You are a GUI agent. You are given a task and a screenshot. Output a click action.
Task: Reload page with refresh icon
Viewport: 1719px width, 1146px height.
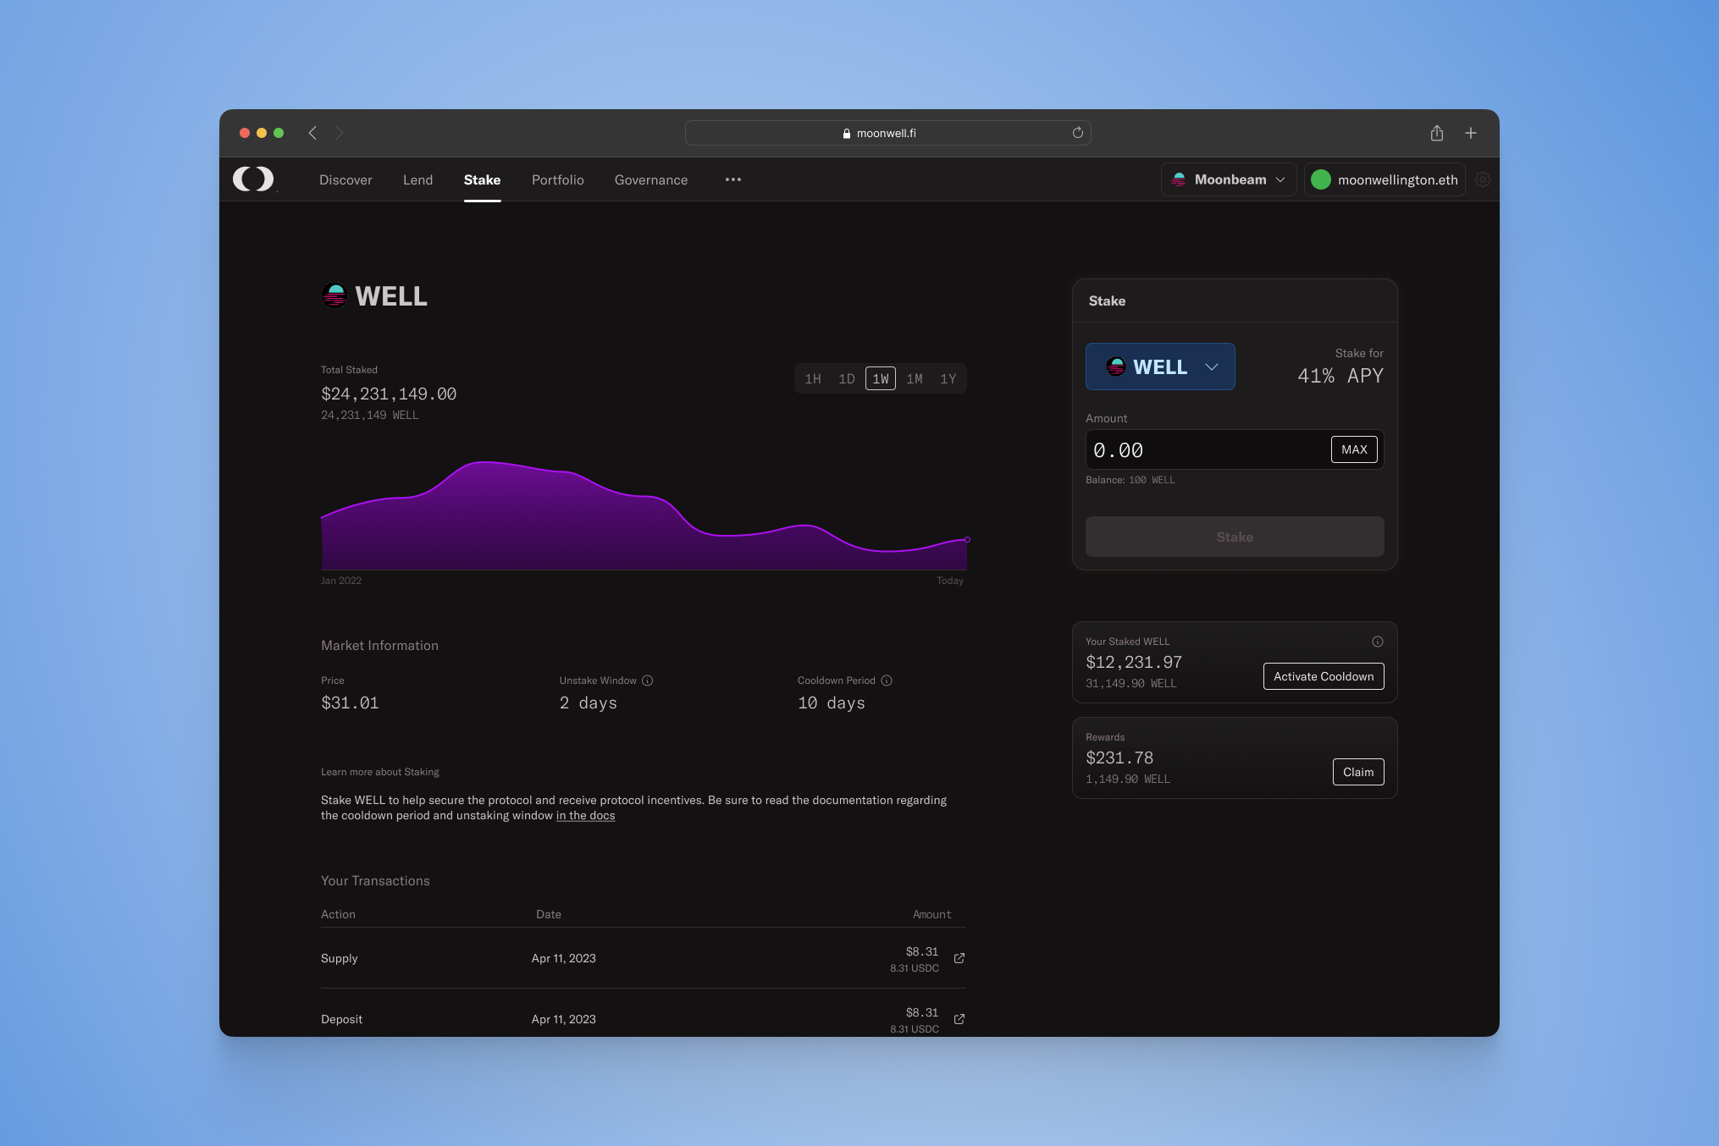point(1077,133)
